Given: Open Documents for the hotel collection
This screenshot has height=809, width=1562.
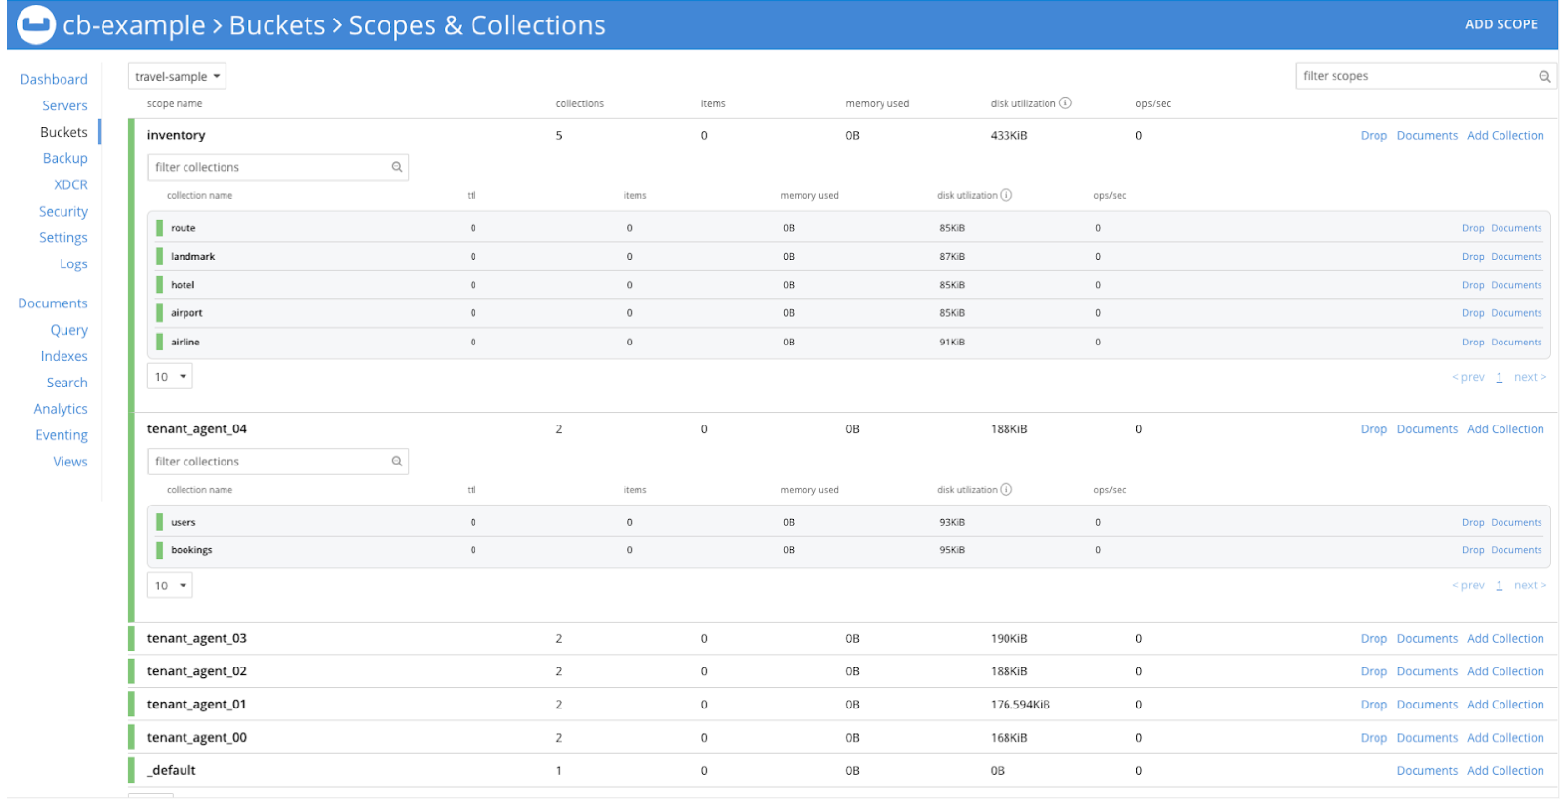Looking at the screenshot, I should 1516,286.
